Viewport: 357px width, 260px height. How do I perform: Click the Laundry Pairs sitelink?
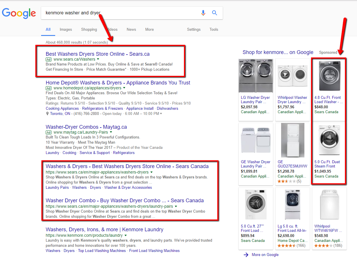pos(57,188)
